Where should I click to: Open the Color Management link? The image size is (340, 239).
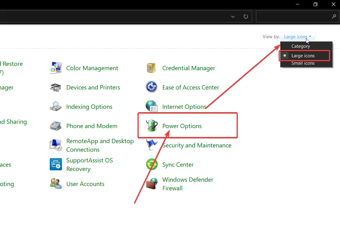pos(92,68)
